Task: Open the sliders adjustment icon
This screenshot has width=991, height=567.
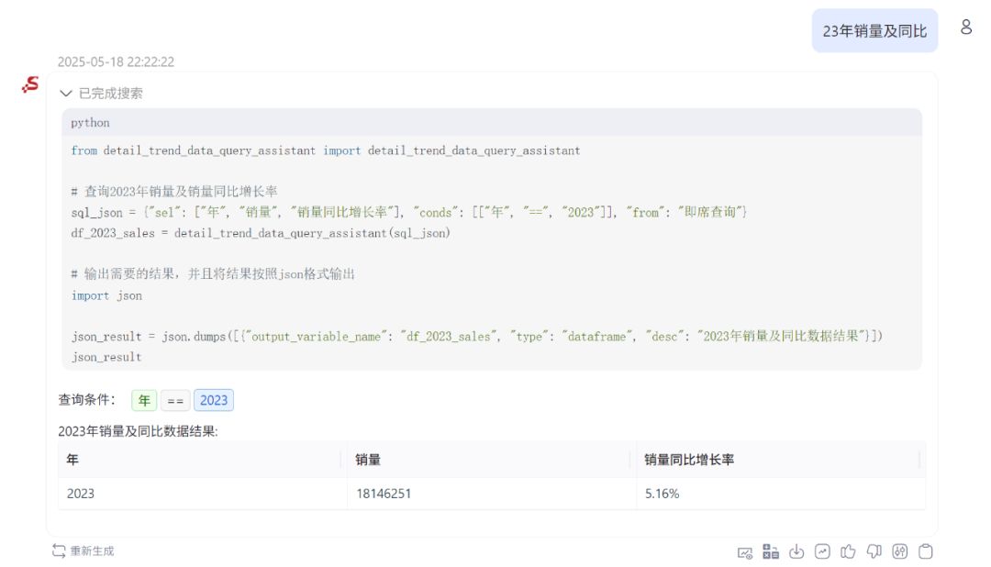Action: (900, 551)
